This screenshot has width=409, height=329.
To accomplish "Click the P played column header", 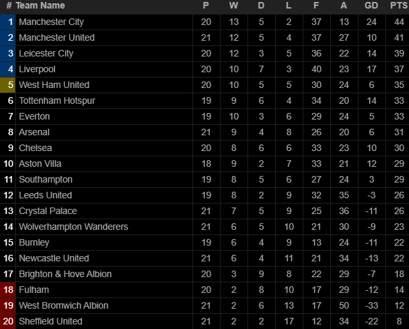I will (x=205, y=6).
